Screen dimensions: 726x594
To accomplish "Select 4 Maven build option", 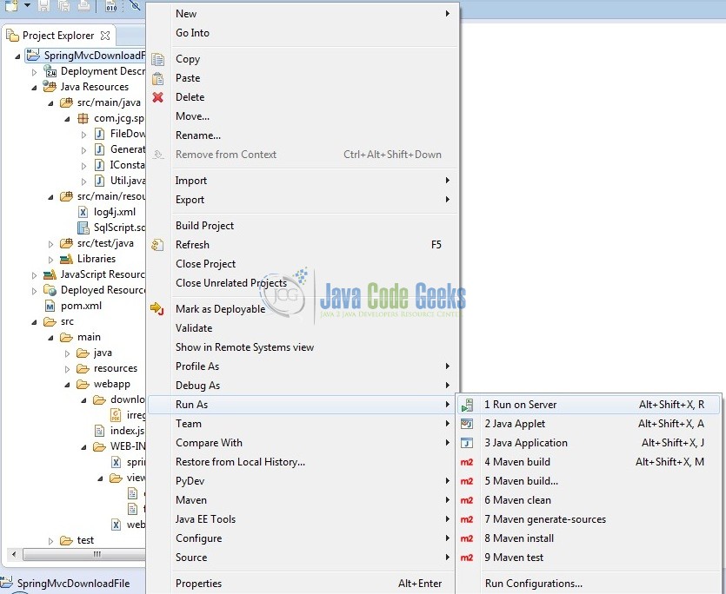I will click(589, 462).
